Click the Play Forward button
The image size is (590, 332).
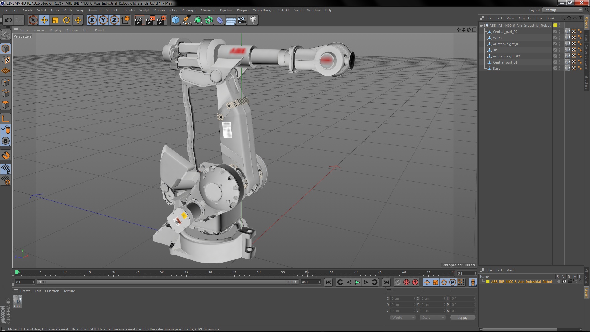coord(357,282)
